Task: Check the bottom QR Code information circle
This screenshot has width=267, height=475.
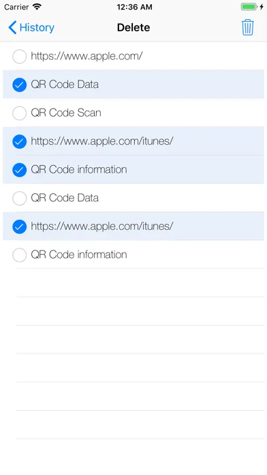Action: 19,255
